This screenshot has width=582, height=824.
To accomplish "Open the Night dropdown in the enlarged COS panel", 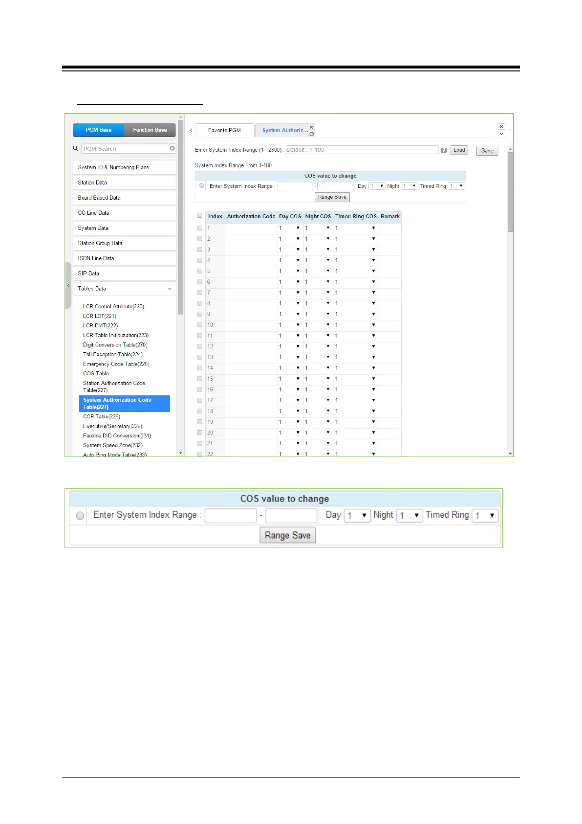I will click(x=410, y=515).
